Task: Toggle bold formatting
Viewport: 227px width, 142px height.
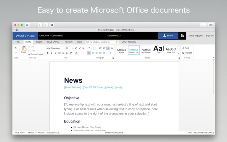Action: click(48, 53)
